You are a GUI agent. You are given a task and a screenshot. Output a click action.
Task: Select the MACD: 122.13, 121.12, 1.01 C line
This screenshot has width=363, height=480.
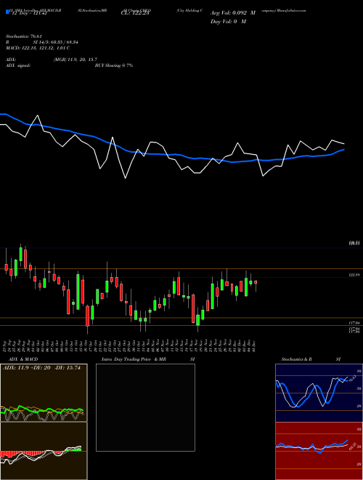38,48
